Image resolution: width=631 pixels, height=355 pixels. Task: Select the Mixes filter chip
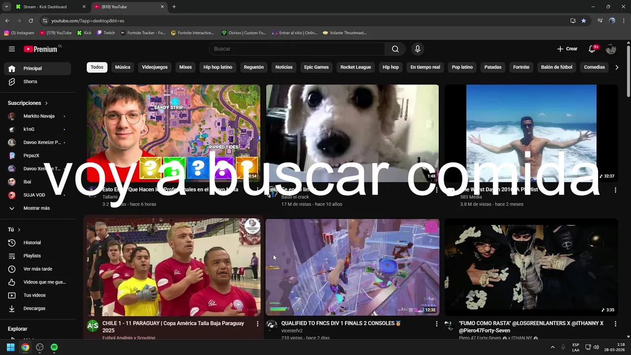click(185, 67)
